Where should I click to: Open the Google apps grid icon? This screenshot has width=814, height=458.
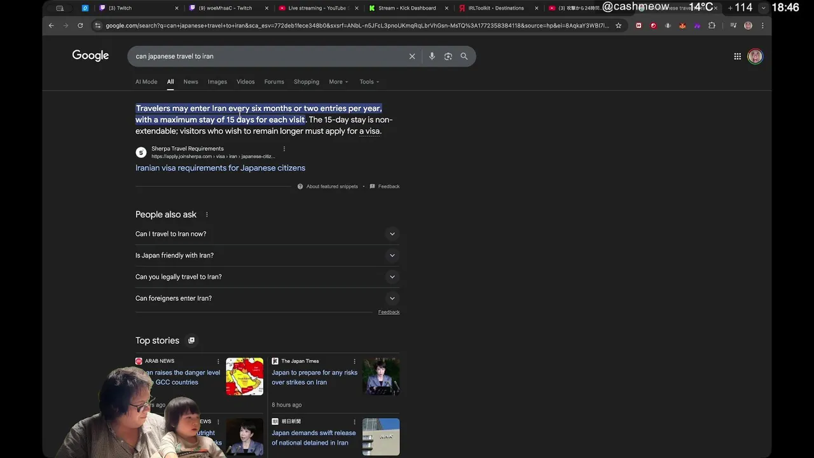[738, 56]
